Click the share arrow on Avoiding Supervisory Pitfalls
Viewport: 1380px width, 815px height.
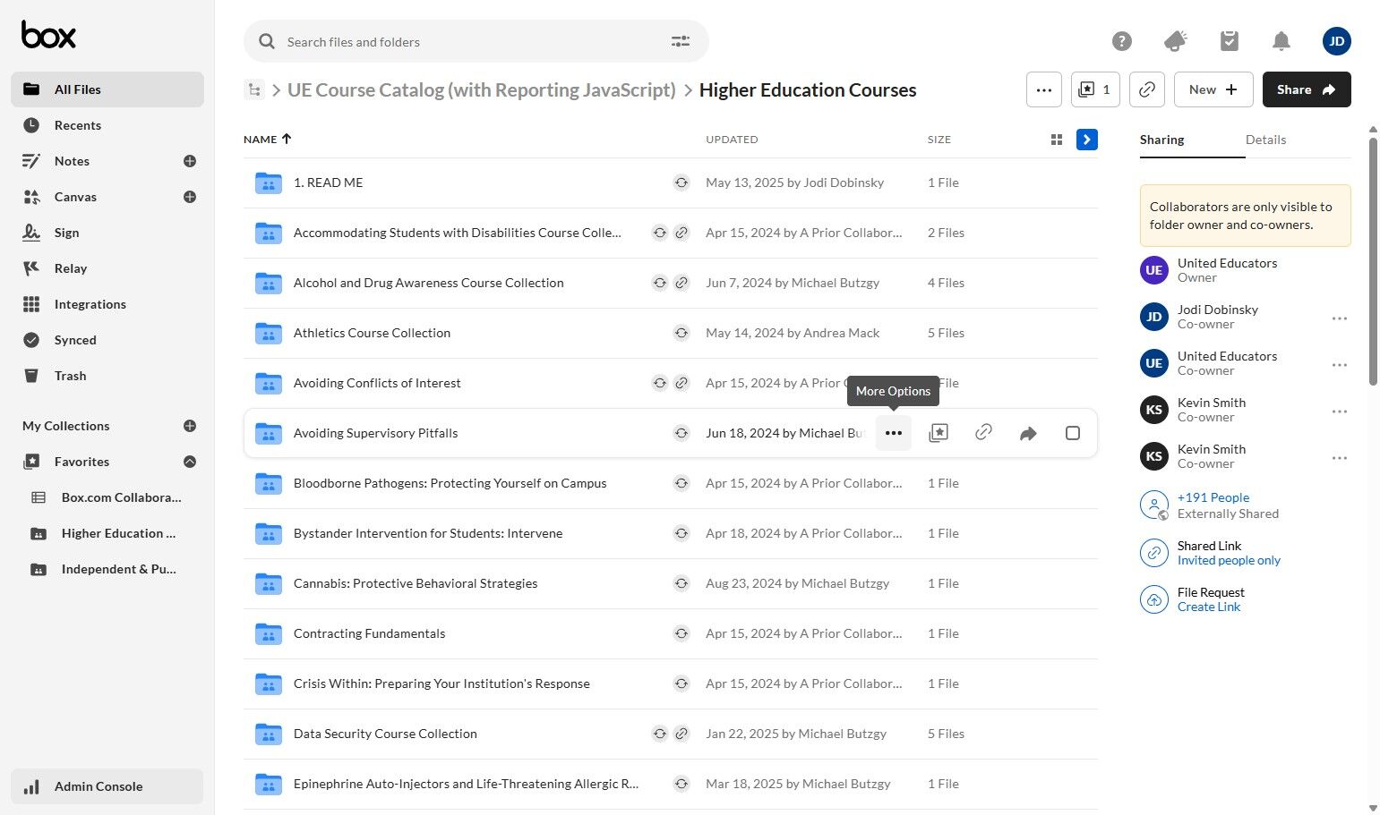(x=1028, y=433)
